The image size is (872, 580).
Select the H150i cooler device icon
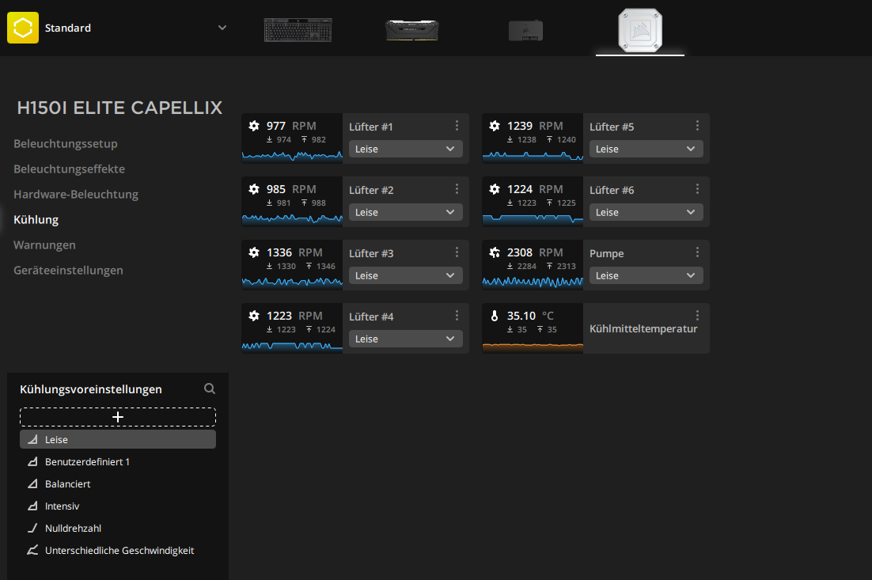point(640,30)
